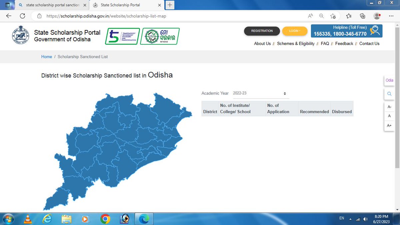Decrease font size with A- button
Viewport: 400px width, 225px height.
click(389, 107)
